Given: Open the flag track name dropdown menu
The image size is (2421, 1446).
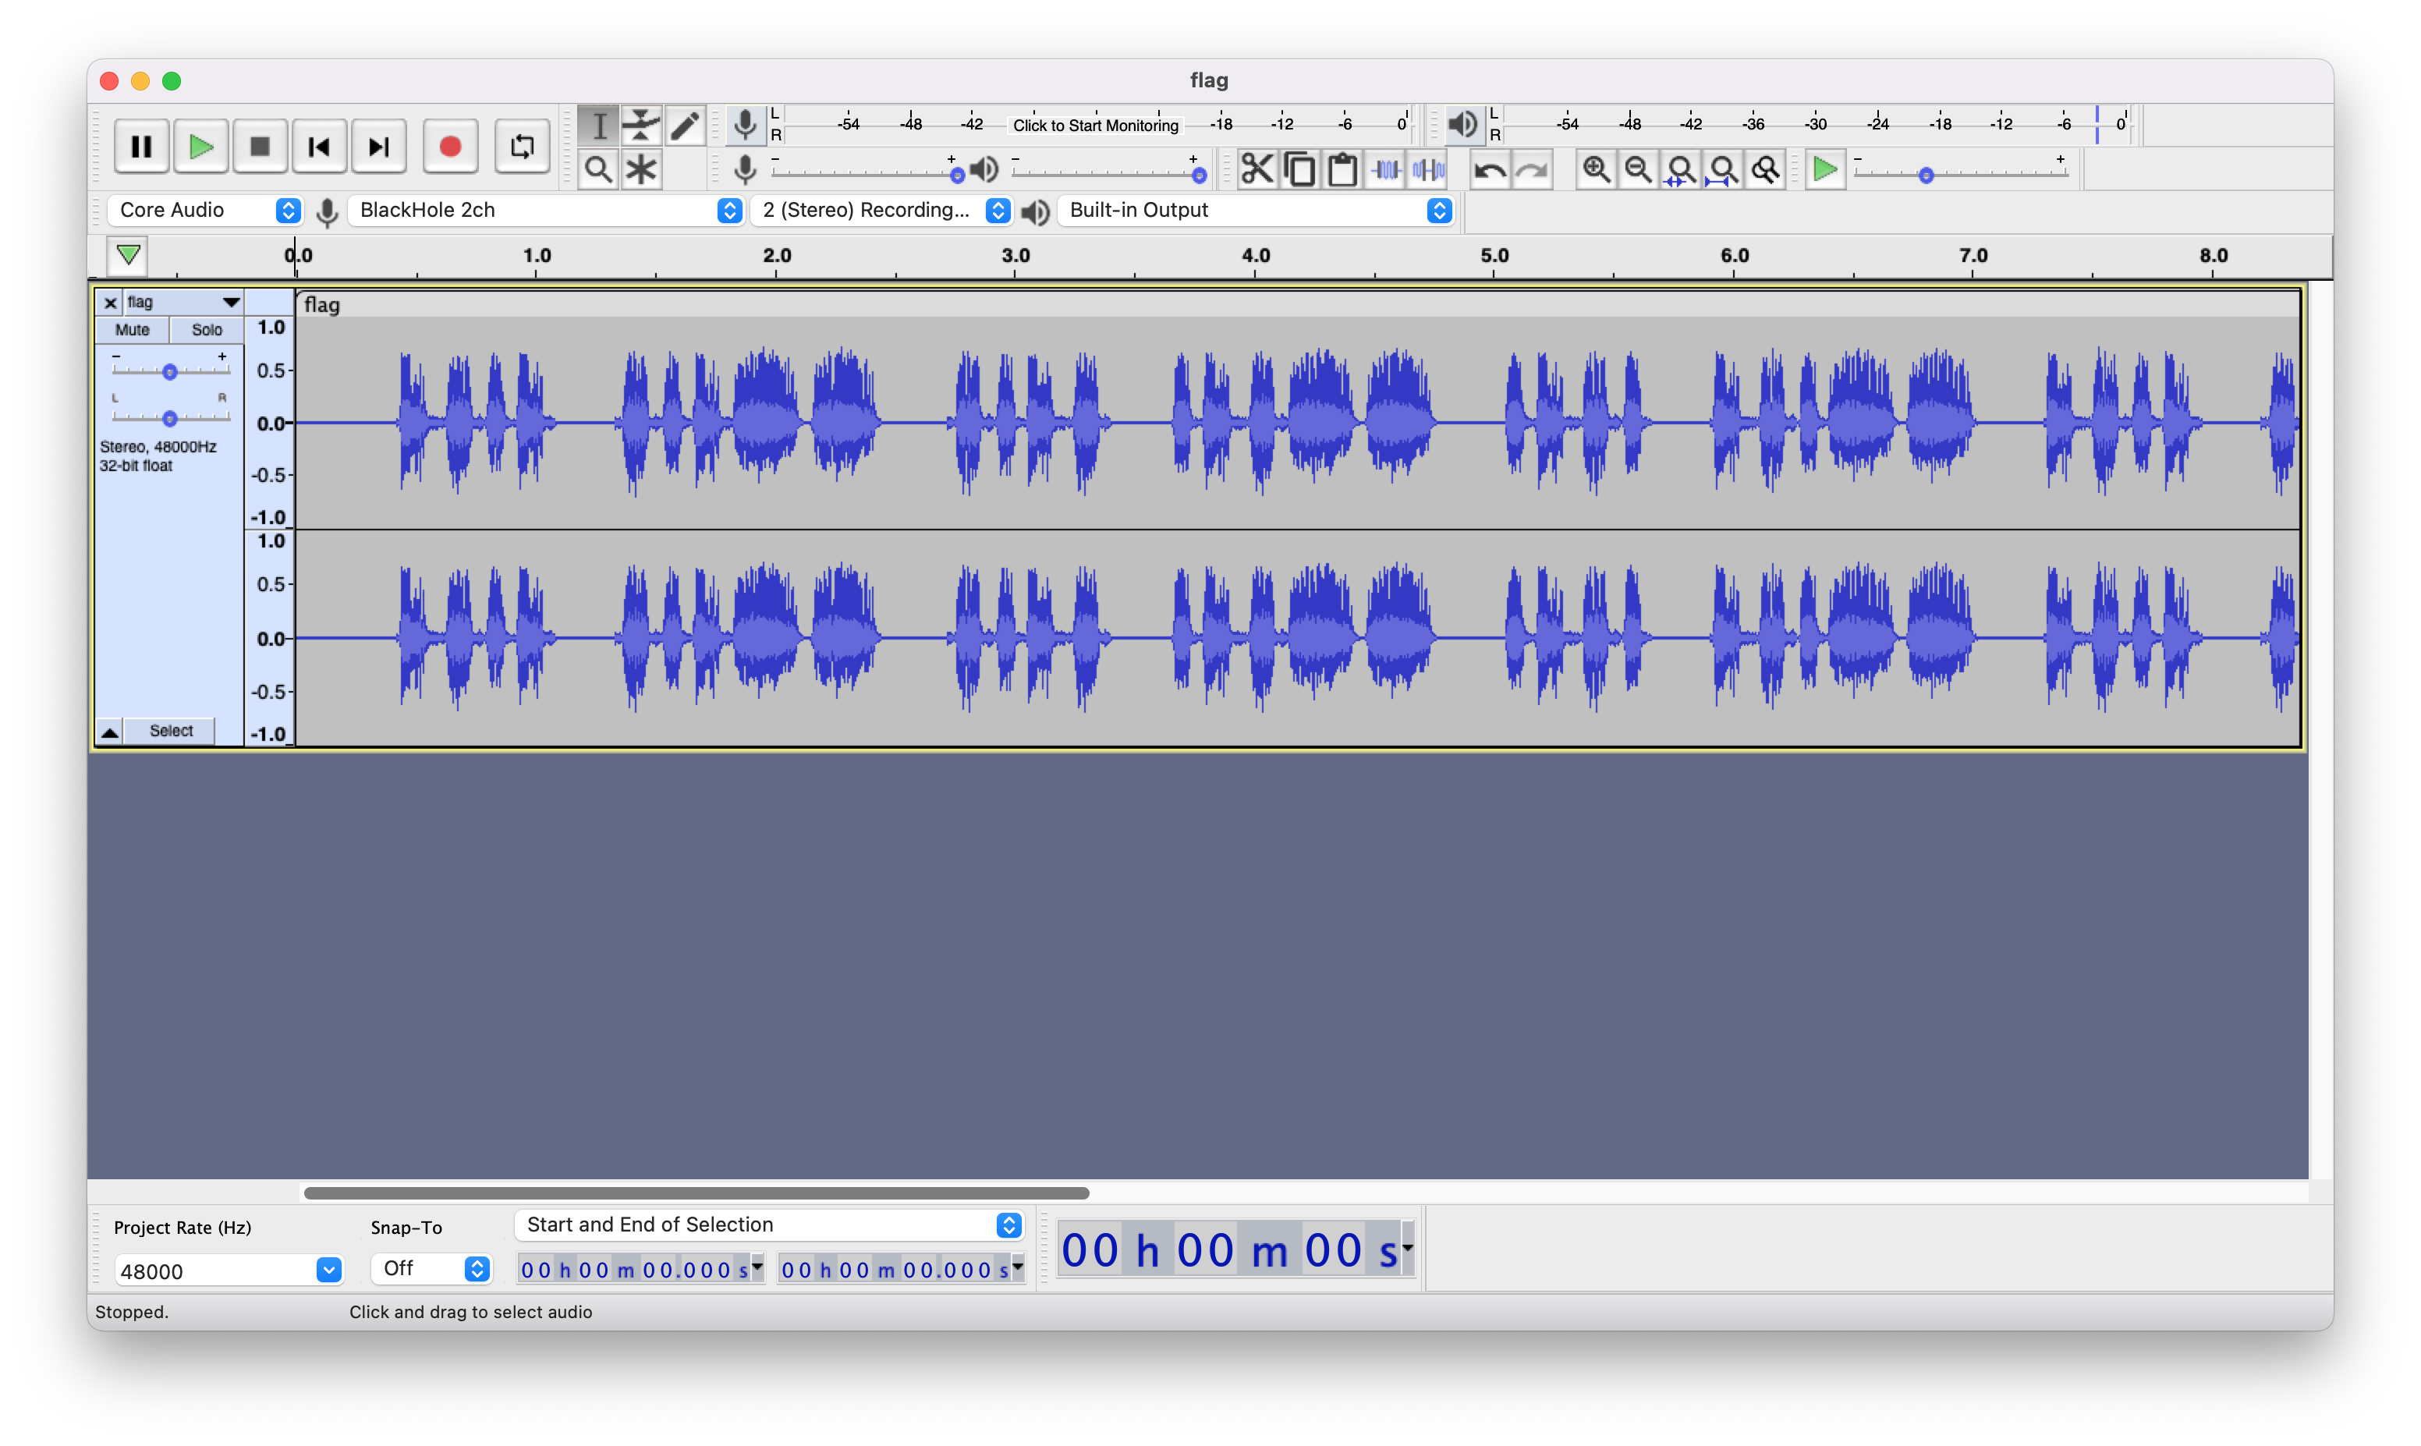Looking at the screenshot, I should click(x=183, y=303).
